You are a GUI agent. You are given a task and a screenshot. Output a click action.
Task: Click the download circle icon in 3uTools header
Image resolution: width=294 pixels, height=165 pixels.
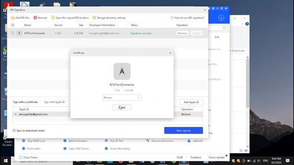[221, 18]
